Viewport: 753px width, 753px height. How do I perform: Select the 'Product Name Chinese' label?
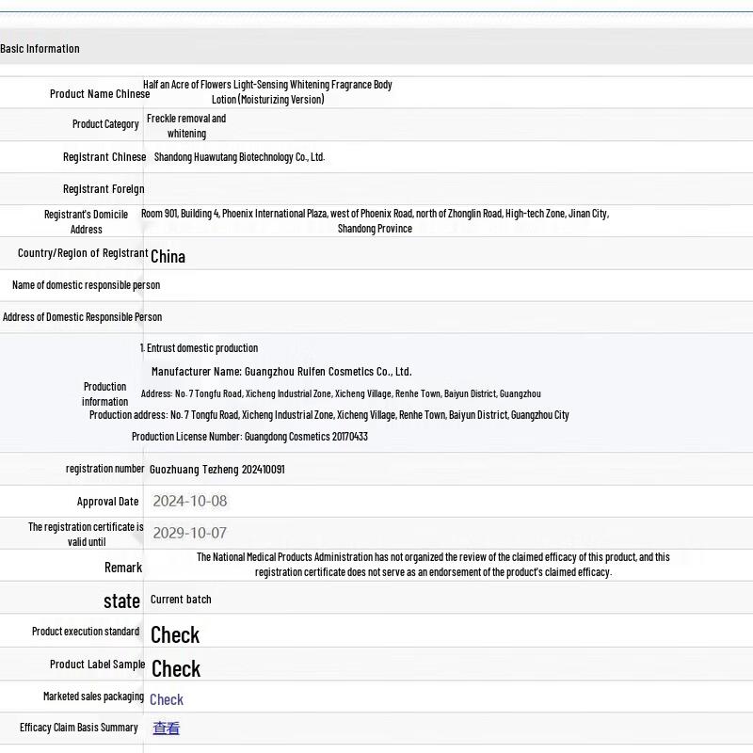[100, 93]
